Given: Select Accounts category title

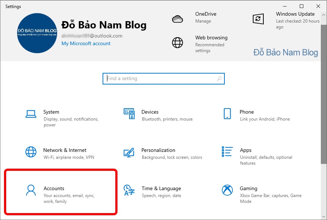Looking at the screenshot, I should click(x=54, y=188).
